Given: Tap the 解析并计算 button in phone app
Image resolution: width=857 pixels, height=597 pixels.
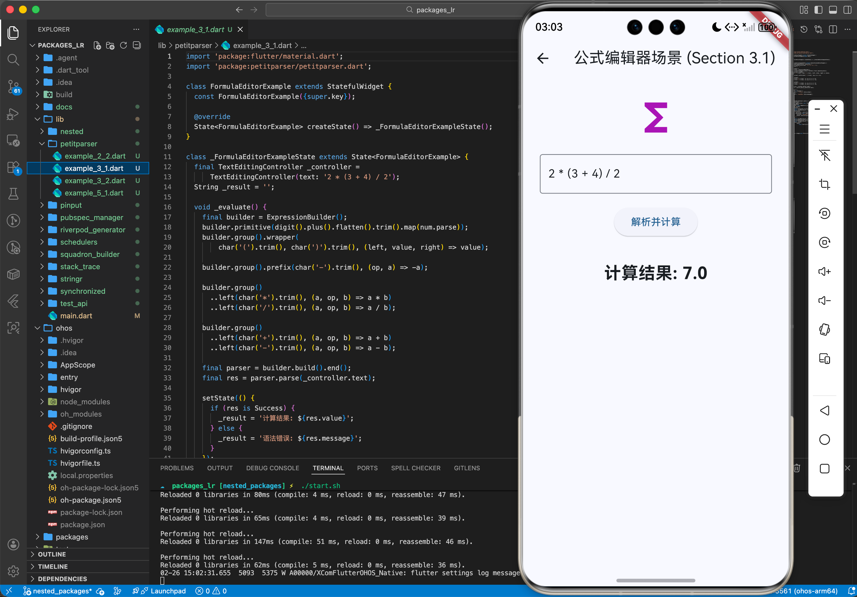Looking at the screenshot, I should [x=655, y=222].
